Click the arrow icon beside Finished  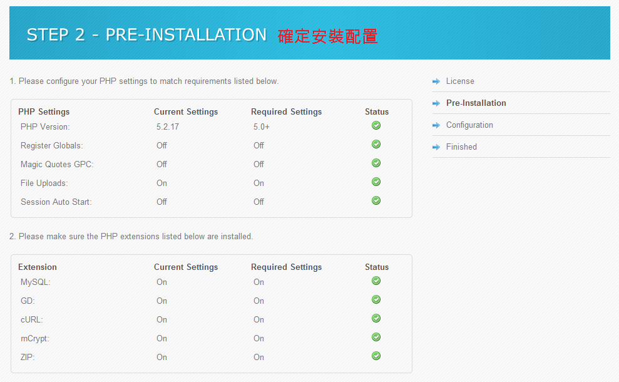point(436,147)
